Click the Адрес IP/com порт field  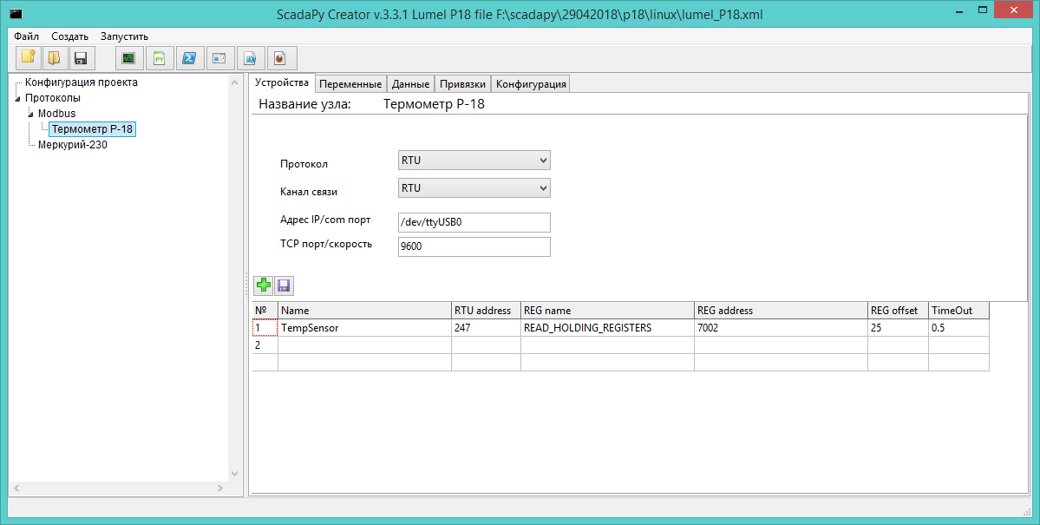coord(474,222)
